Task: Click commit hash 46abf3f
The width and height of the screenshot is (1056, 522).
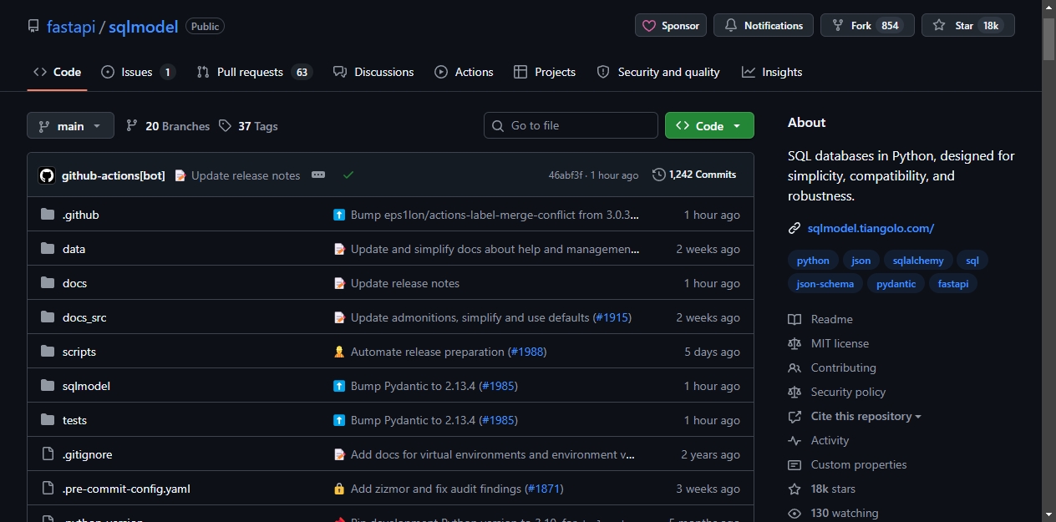Action: (566, 175)
